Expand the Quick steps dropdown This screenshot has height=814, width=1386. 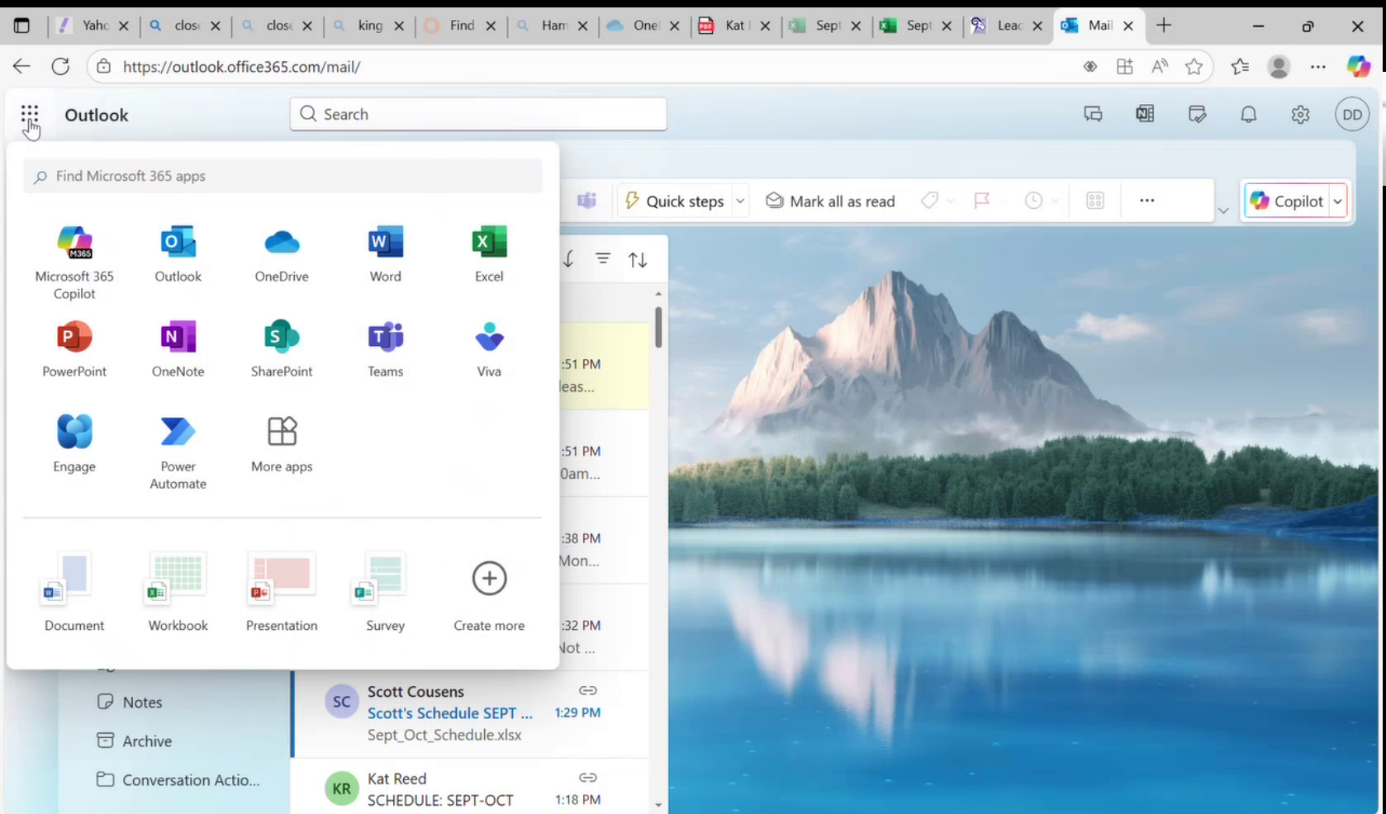[x=740, y=200]
